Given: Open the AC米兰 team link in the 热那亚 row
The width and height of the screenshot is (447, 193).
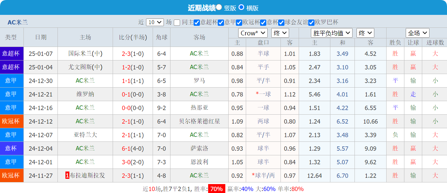Looking at the screenshot, I should point(85,108).
